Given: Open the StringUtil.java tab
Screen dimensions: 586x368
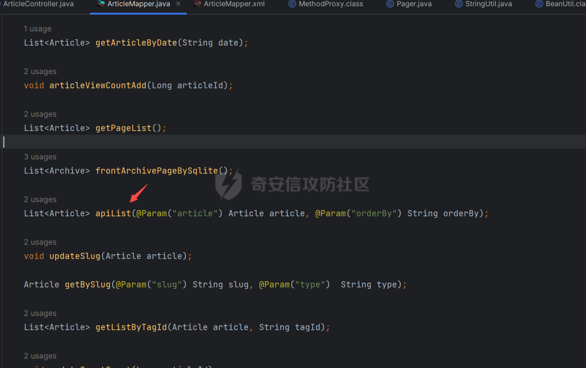Looking at the screenshot, I should coord(488,4).
